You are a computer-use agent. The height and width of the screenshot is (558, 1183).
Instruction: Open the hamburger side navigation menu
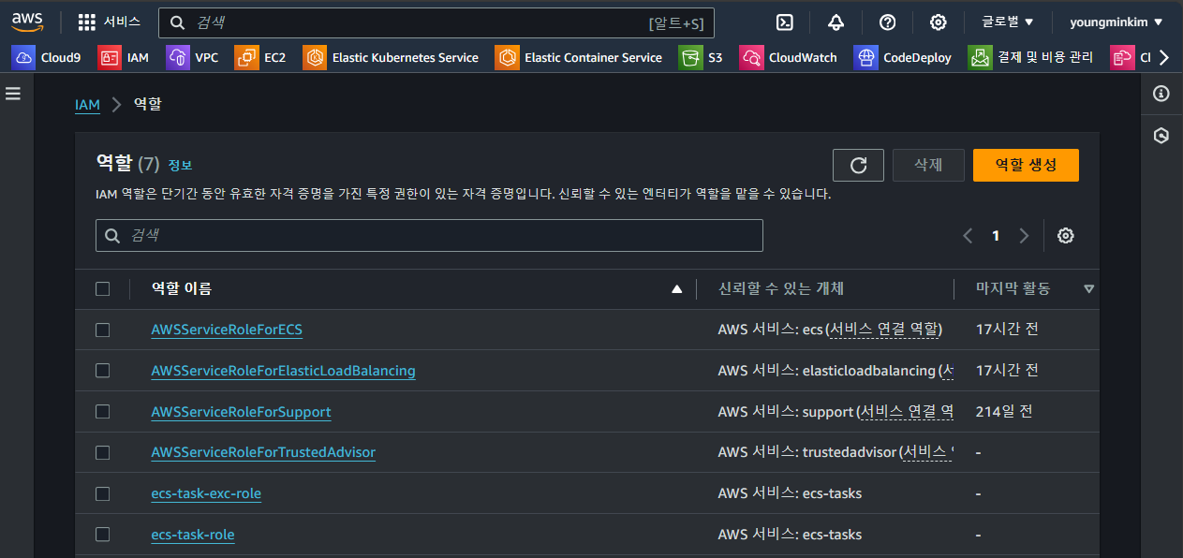tap(13, 94)
